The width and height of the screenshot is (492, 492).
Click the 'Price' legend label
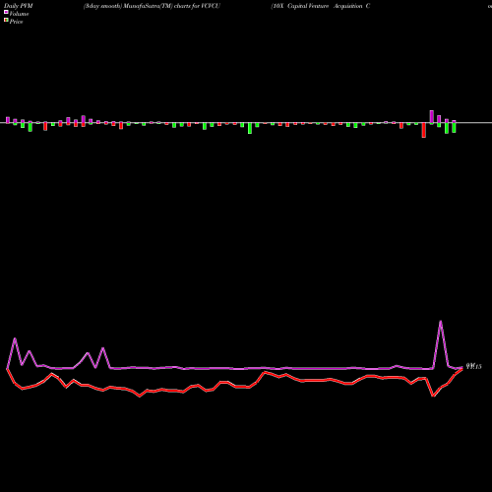16,22
